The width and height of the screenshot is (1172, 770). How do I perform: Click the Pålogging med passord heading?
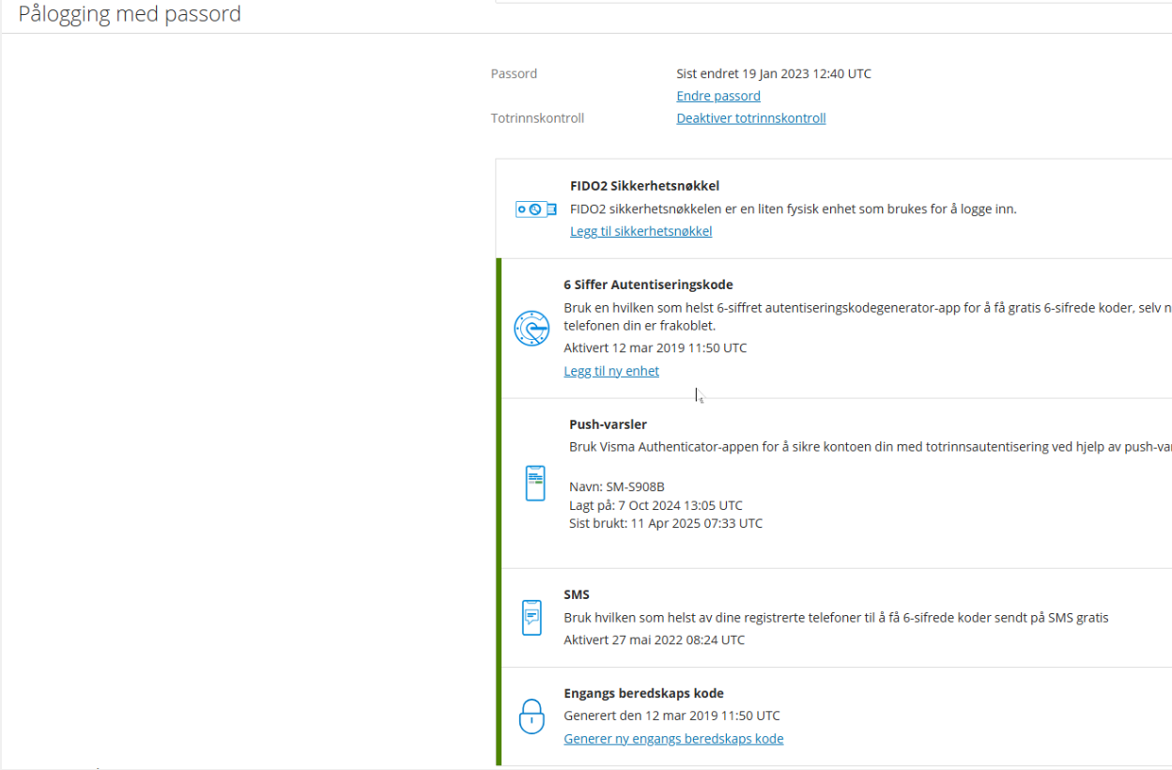[x=130, y=14]
